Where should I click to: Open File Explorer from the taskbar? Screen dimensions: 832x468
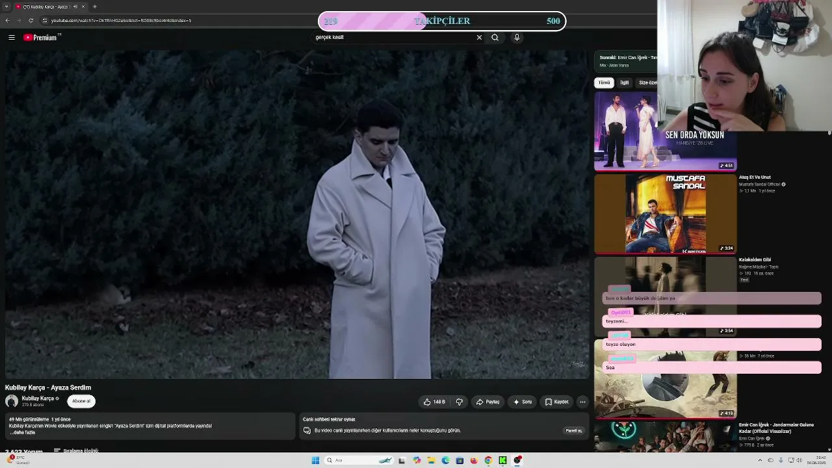[x=431, y=460]
